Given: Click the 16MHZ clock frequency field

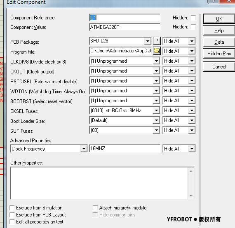Looking at the screenshot, I should click(x=125, y=148).
